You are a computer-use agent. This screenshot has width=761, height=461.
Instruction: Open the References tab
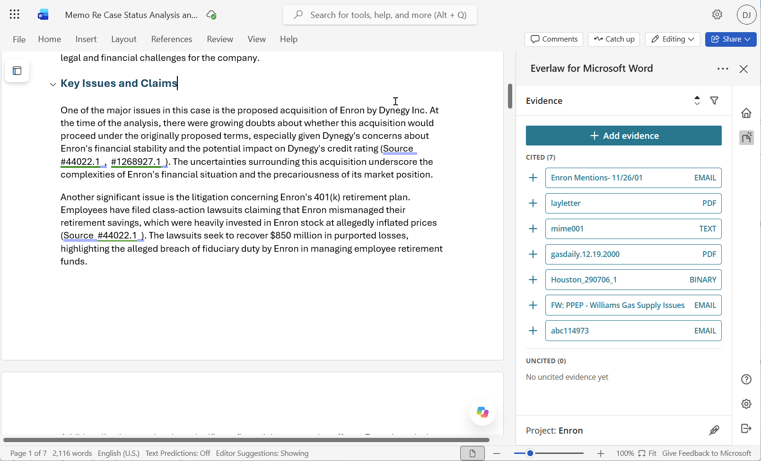(x=172, y=39)
